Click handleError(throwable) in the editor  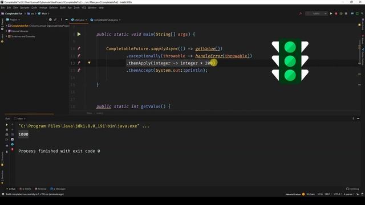pos(222,56)
